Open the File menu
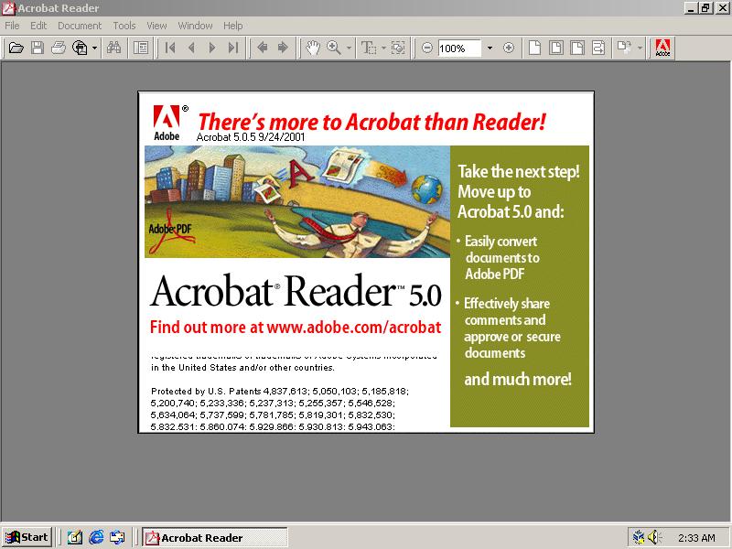The width and height of the screenshot is (732, 549). [x=12, y=26]
